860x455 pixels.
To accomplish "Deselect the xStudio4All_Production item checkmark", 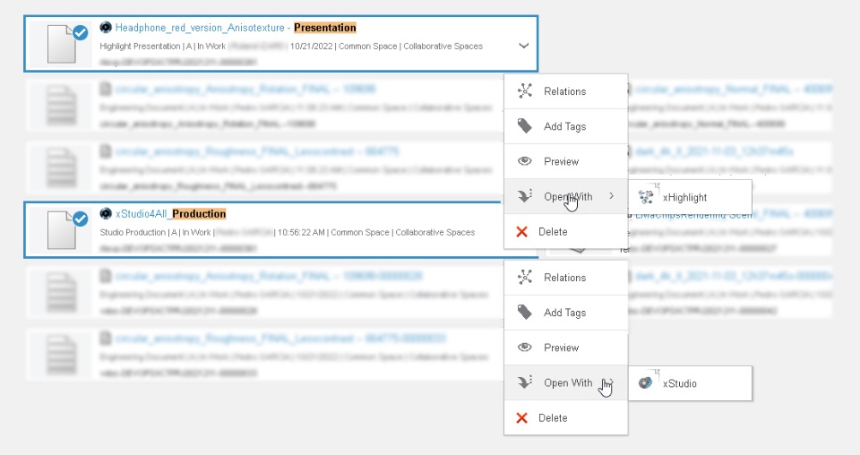I will pos(80,219).
